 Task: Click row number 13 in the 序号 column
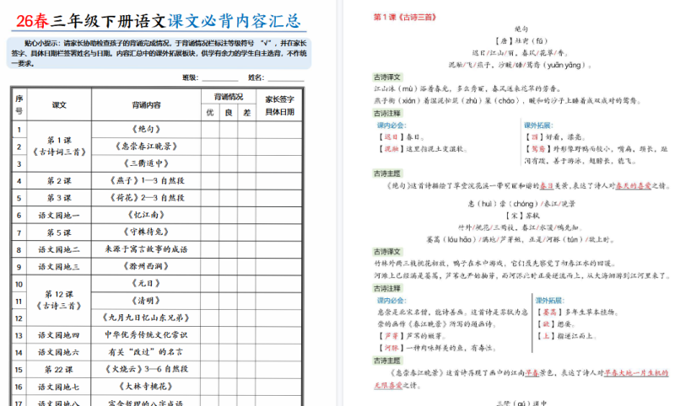(19, 335)
